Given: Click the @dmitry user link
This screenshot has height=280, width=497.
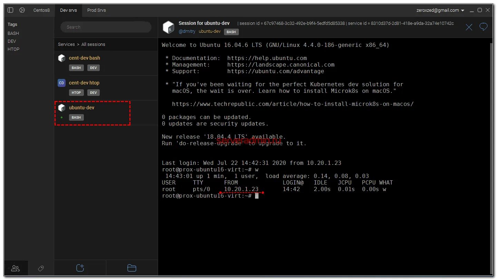Looking at the screenshot, I should point(187,31).
